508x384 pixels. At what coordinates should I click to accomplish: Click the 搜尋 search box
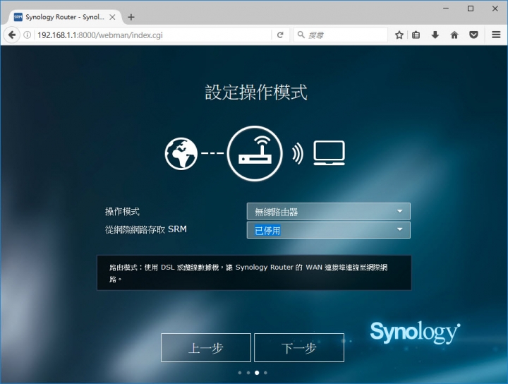click(x=341, y=35)
